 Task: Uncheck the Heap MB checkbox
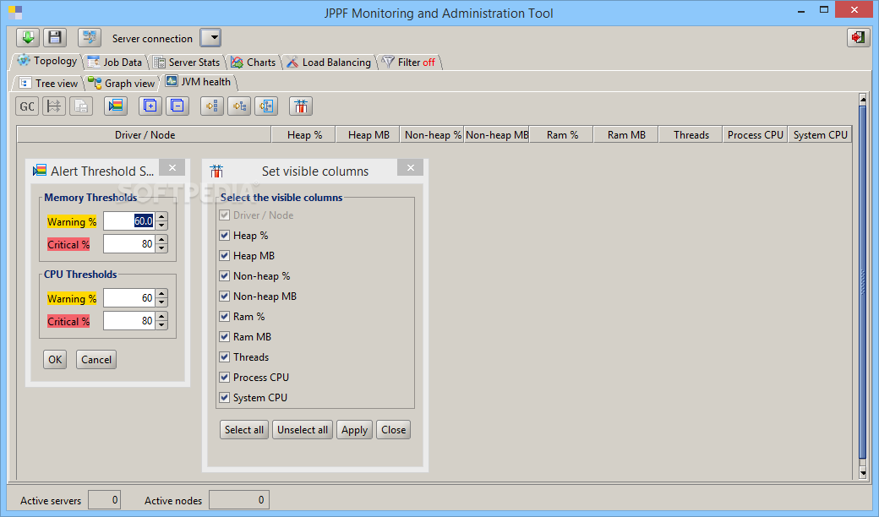click(224, 255)
